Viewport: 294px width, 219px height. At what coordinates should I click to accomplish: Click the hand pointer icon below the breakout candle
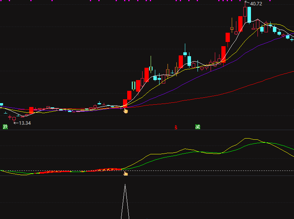(125, 111)
